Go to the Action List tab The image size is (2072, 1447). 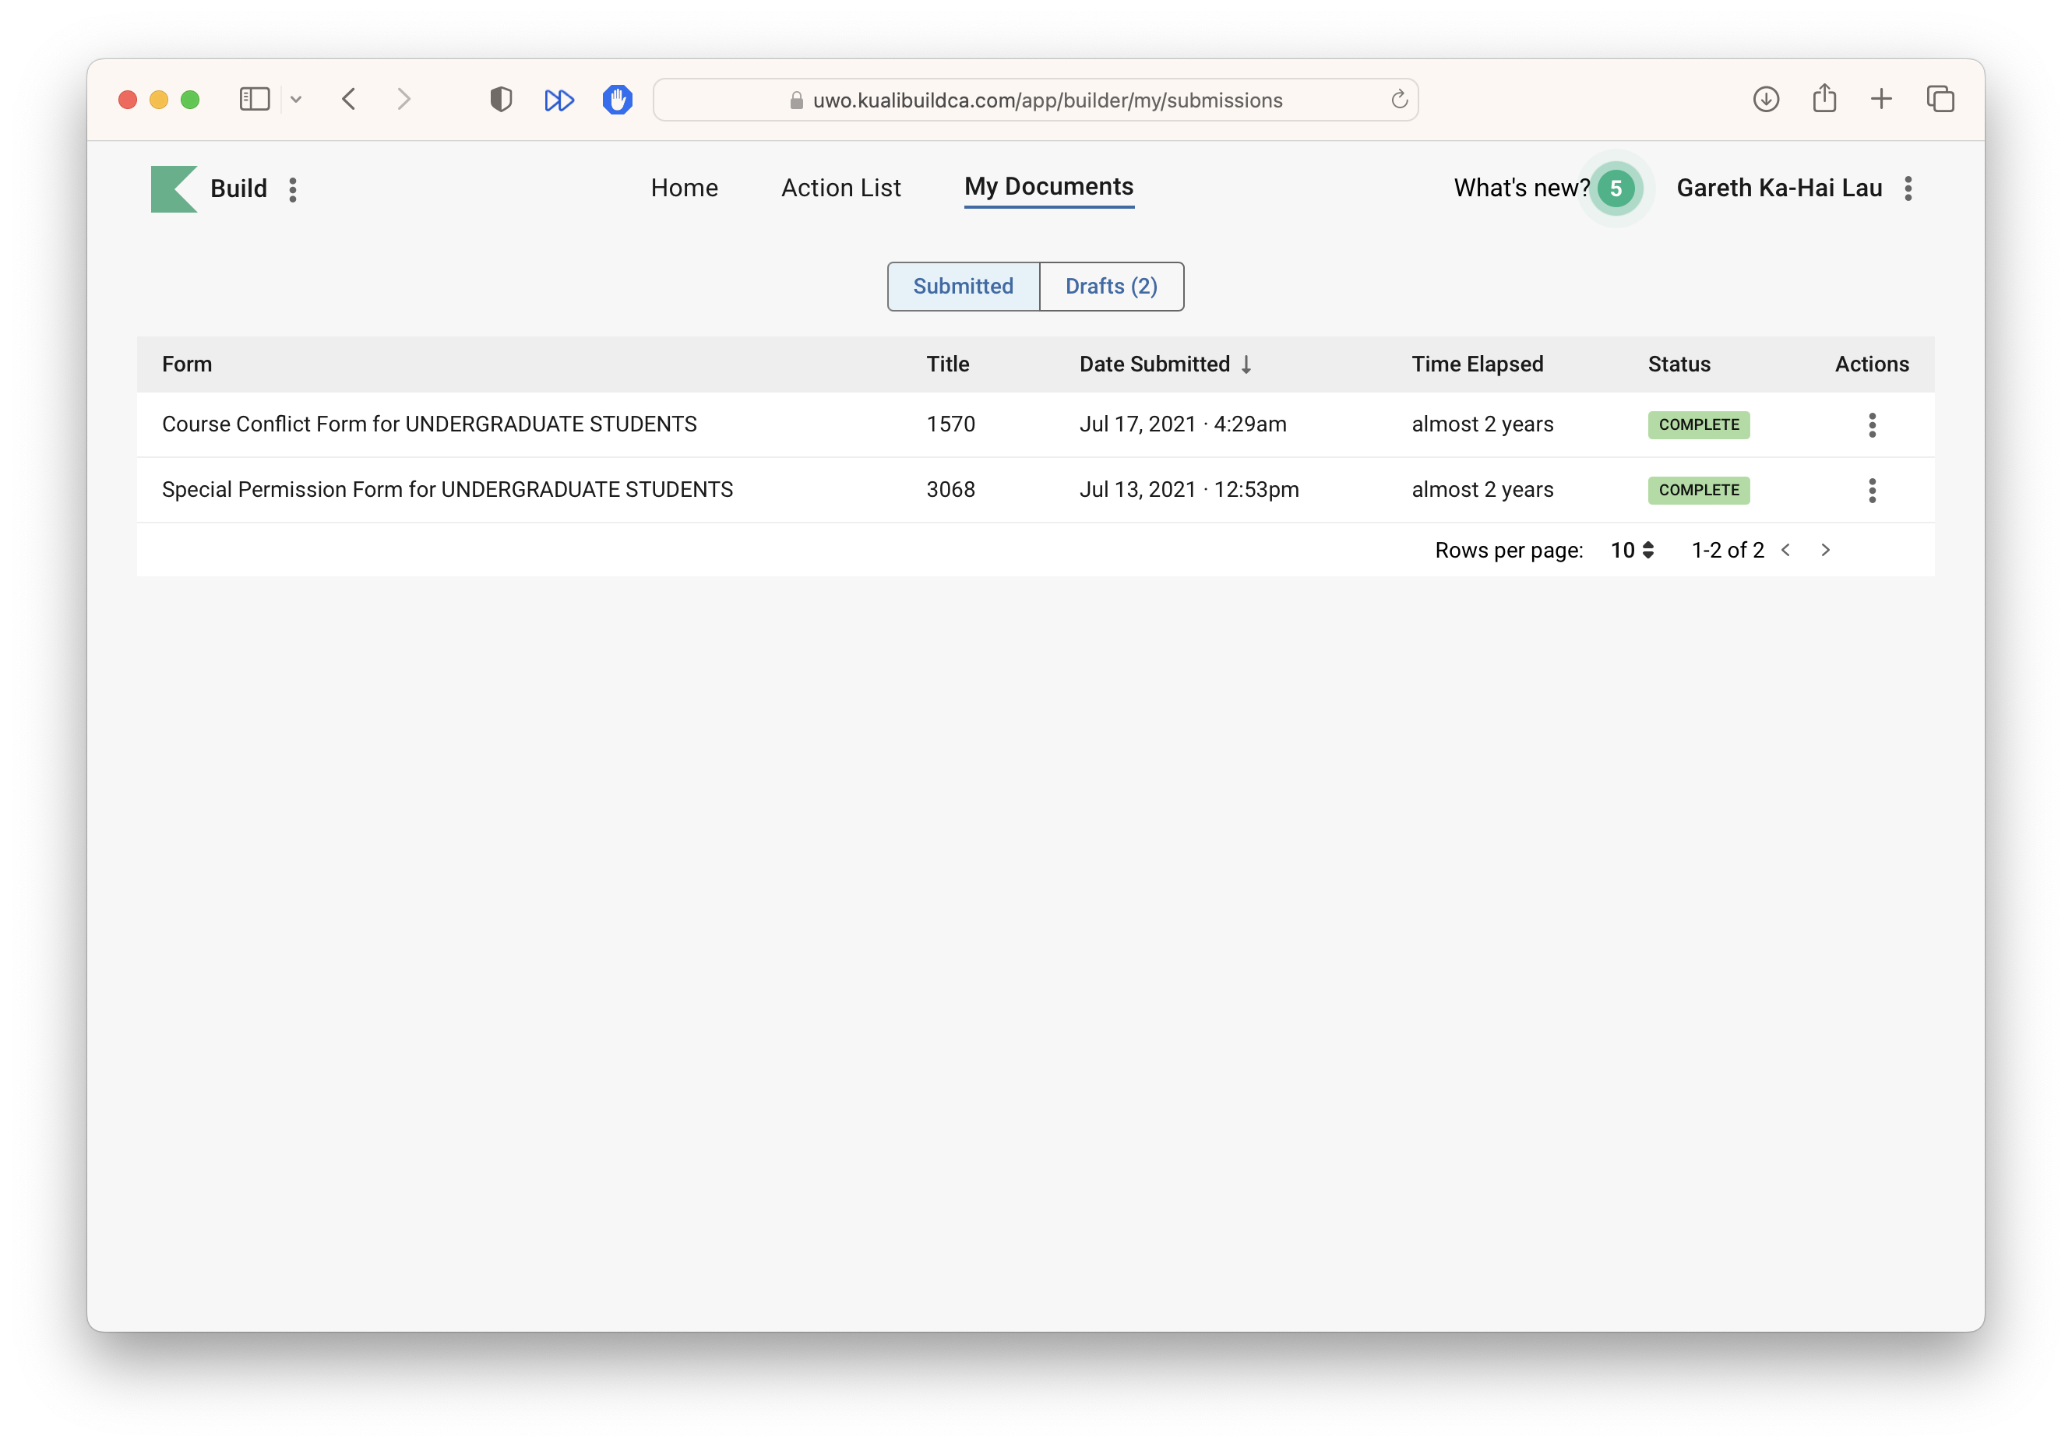840,188
